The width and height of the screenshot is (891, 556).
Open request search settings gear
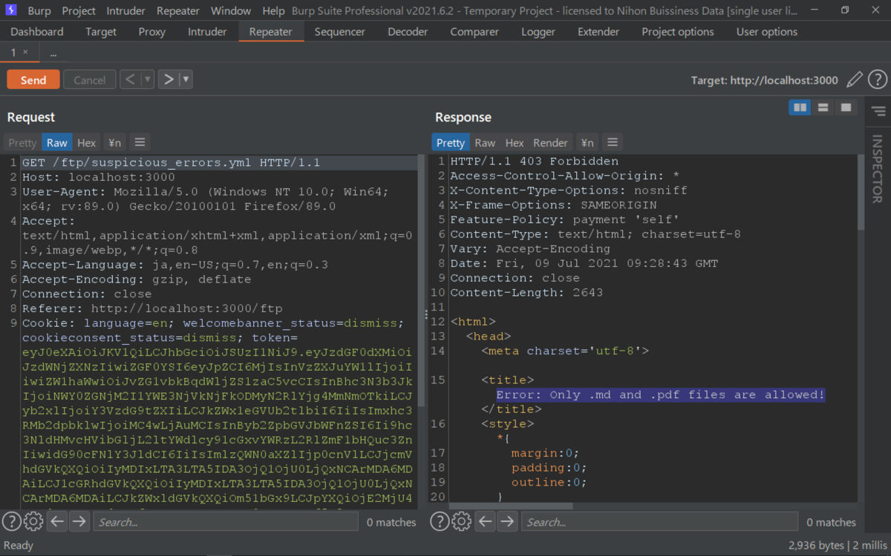tap(33, 521)
